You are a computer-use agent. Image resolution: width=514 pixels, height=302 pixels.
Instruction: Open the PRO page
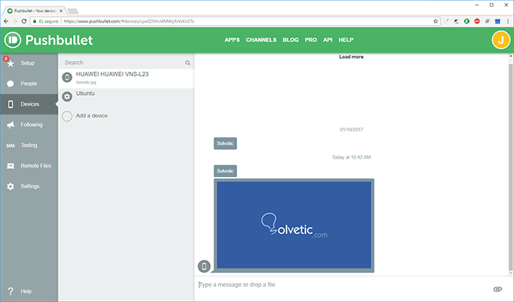coord(311,40)
